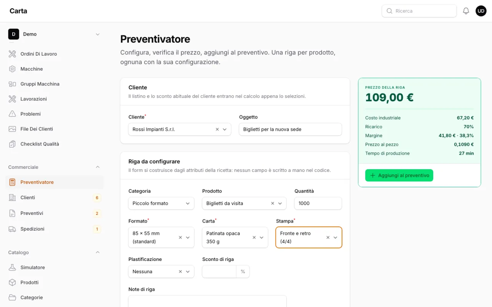Click the File Dei Clienti image icon
Viewport: 492px width, 307px height.
click(12, 129)
